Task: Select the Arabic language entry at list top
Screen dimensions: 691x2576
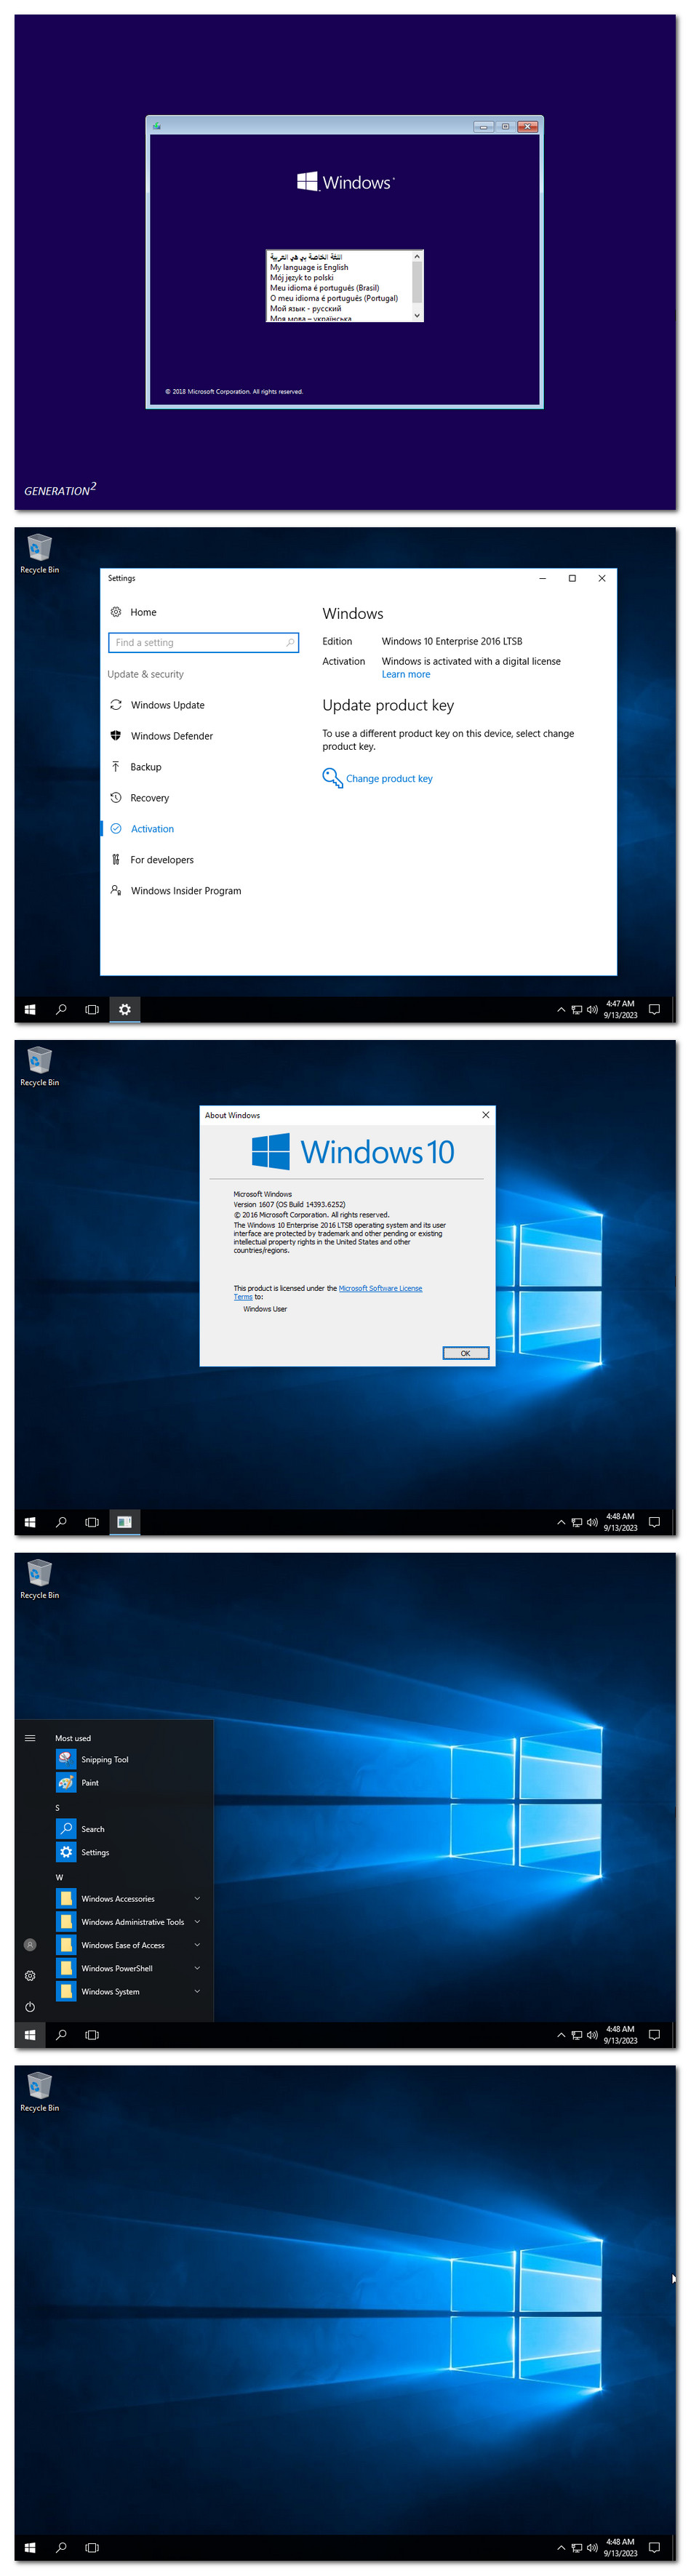Action: click(x=306, y=257)
